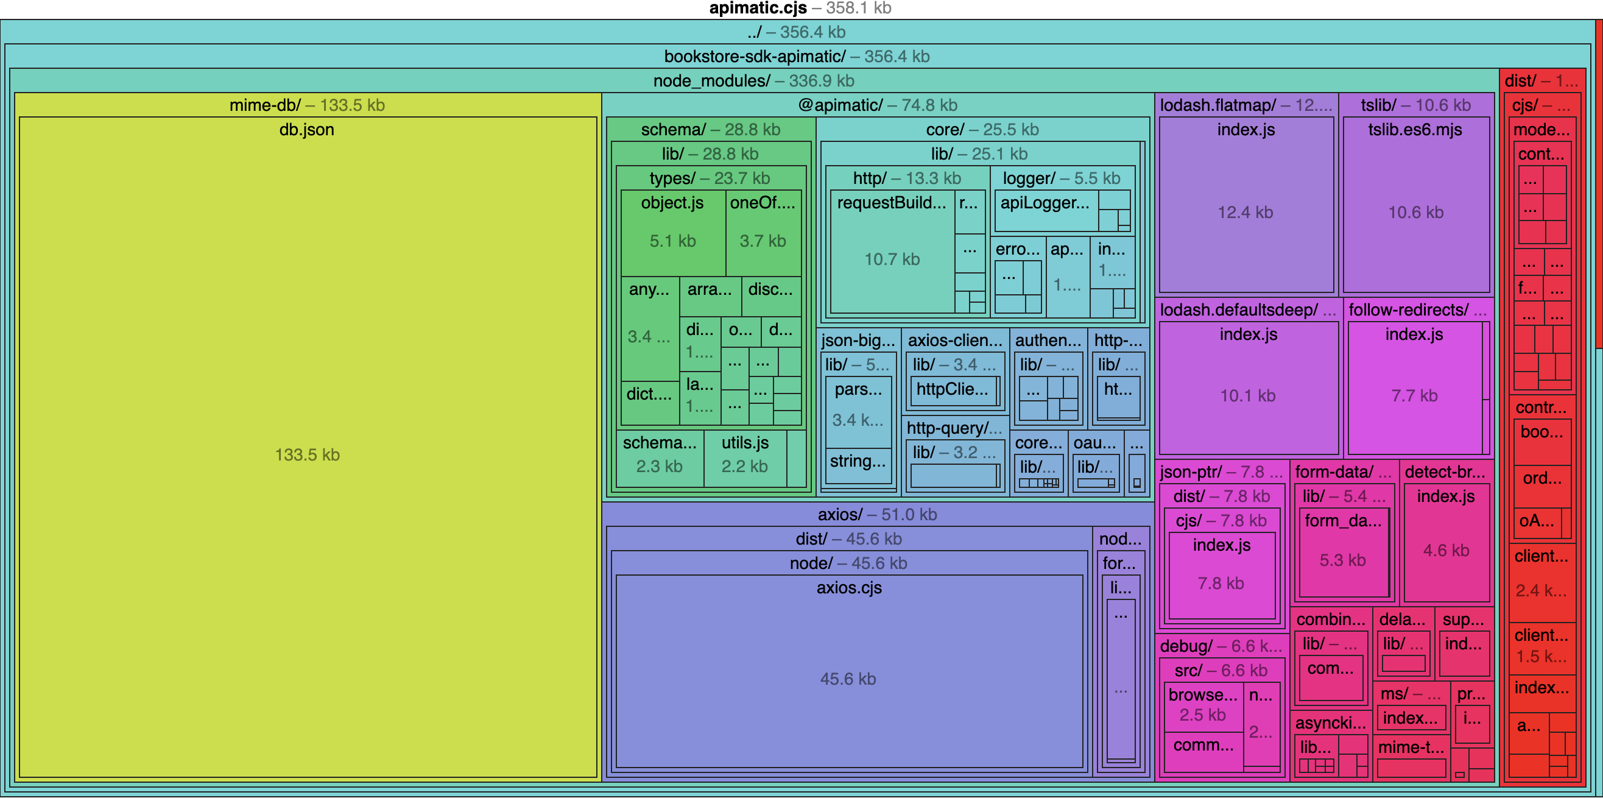This screenshot has width=1603, height=798.
Task: Open the axios/ 51.0 kb header
Action: 878,515
